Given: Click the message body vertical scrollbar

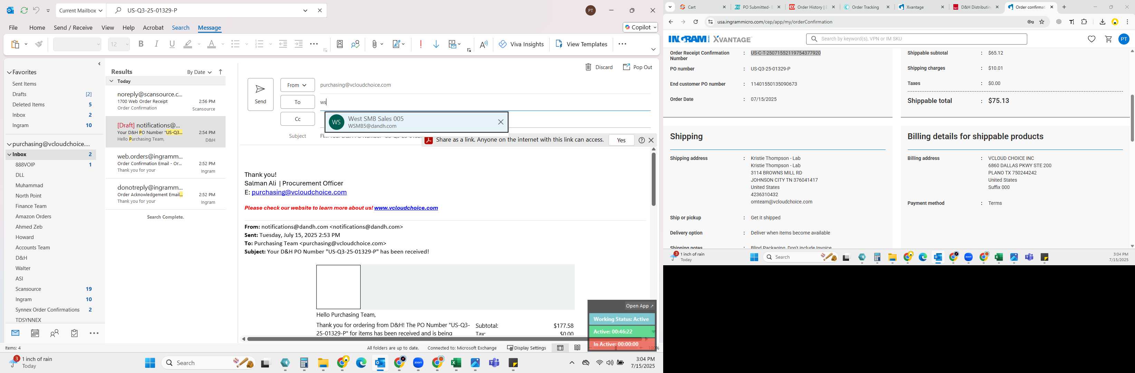Looking at the screenshot, I should click(654, 179).
